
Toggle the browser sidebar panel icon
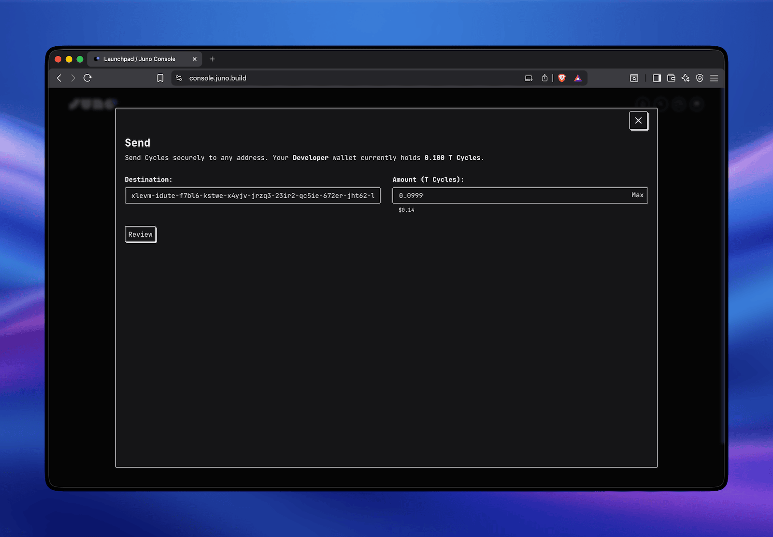click(657, 78)
